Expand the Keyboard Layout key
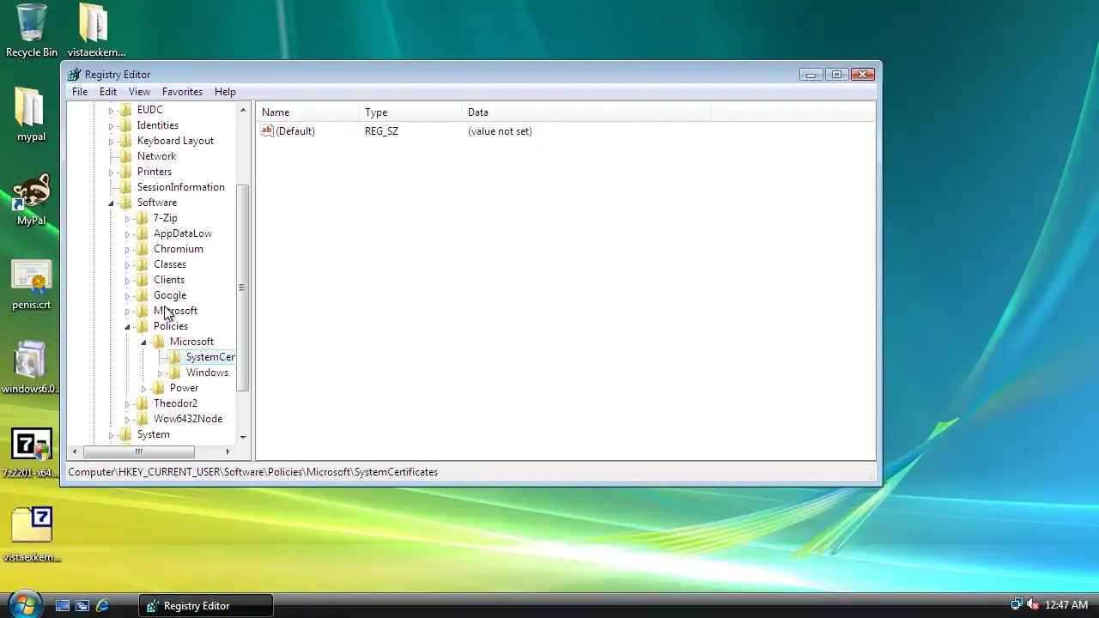The width and height of the screenshot is (1099, 618). [x=111, y=141]
